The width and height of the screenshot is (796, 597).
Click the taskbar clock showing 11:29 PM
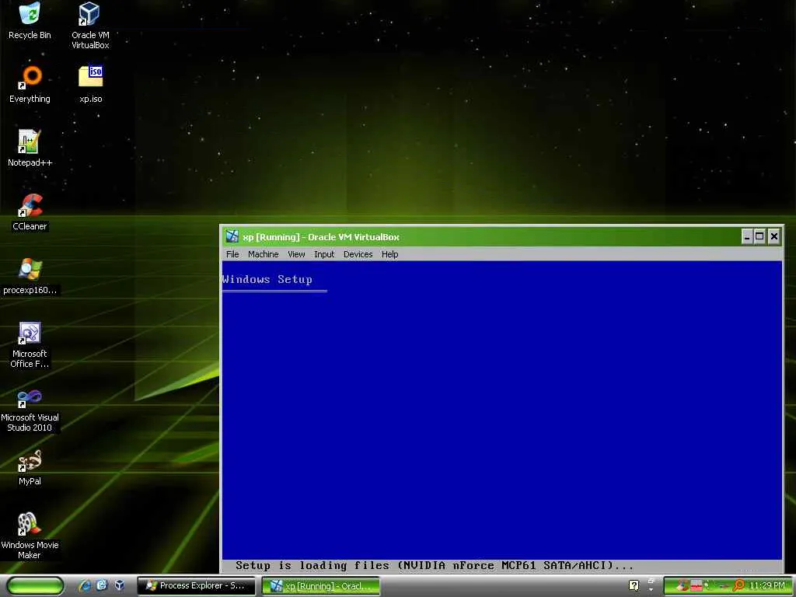tap(767, 585)
